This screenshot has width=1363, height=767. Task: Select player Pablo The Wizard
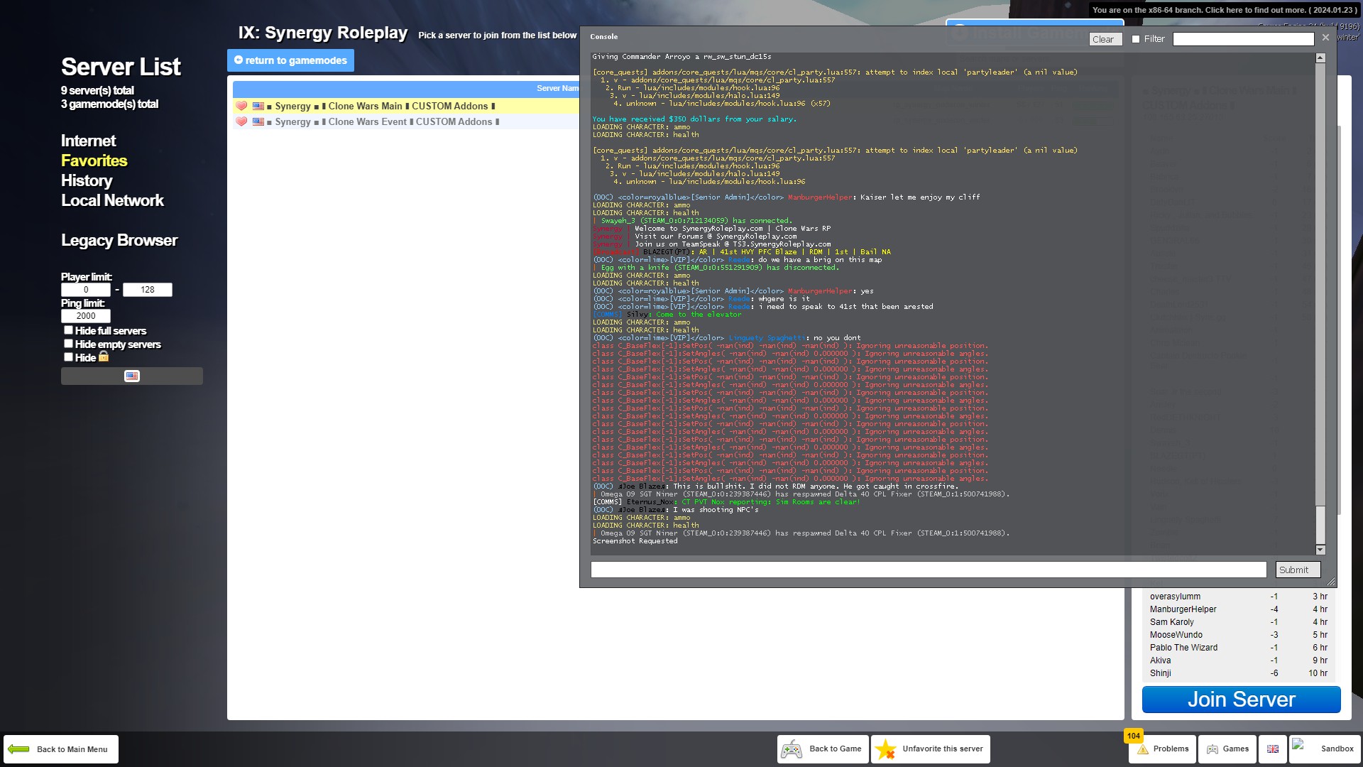[1239, 648]
